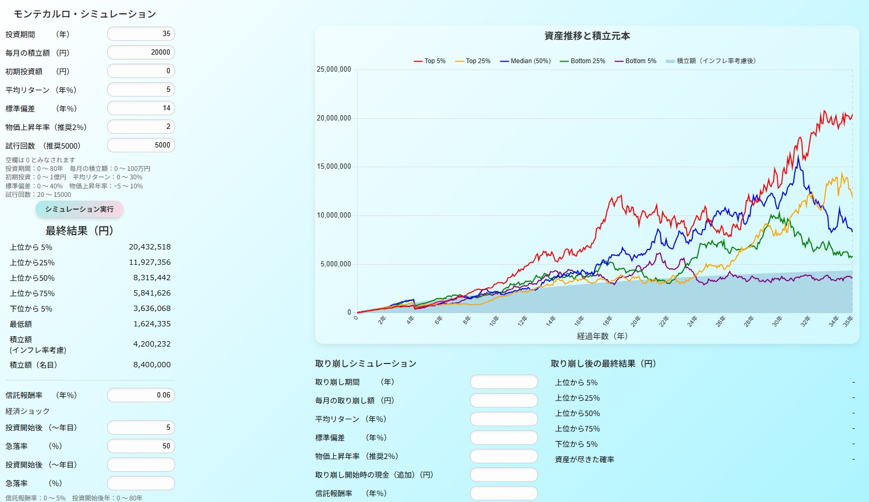
Task: Toggle Bottom 25% legend item
Action: click(582, 61)
